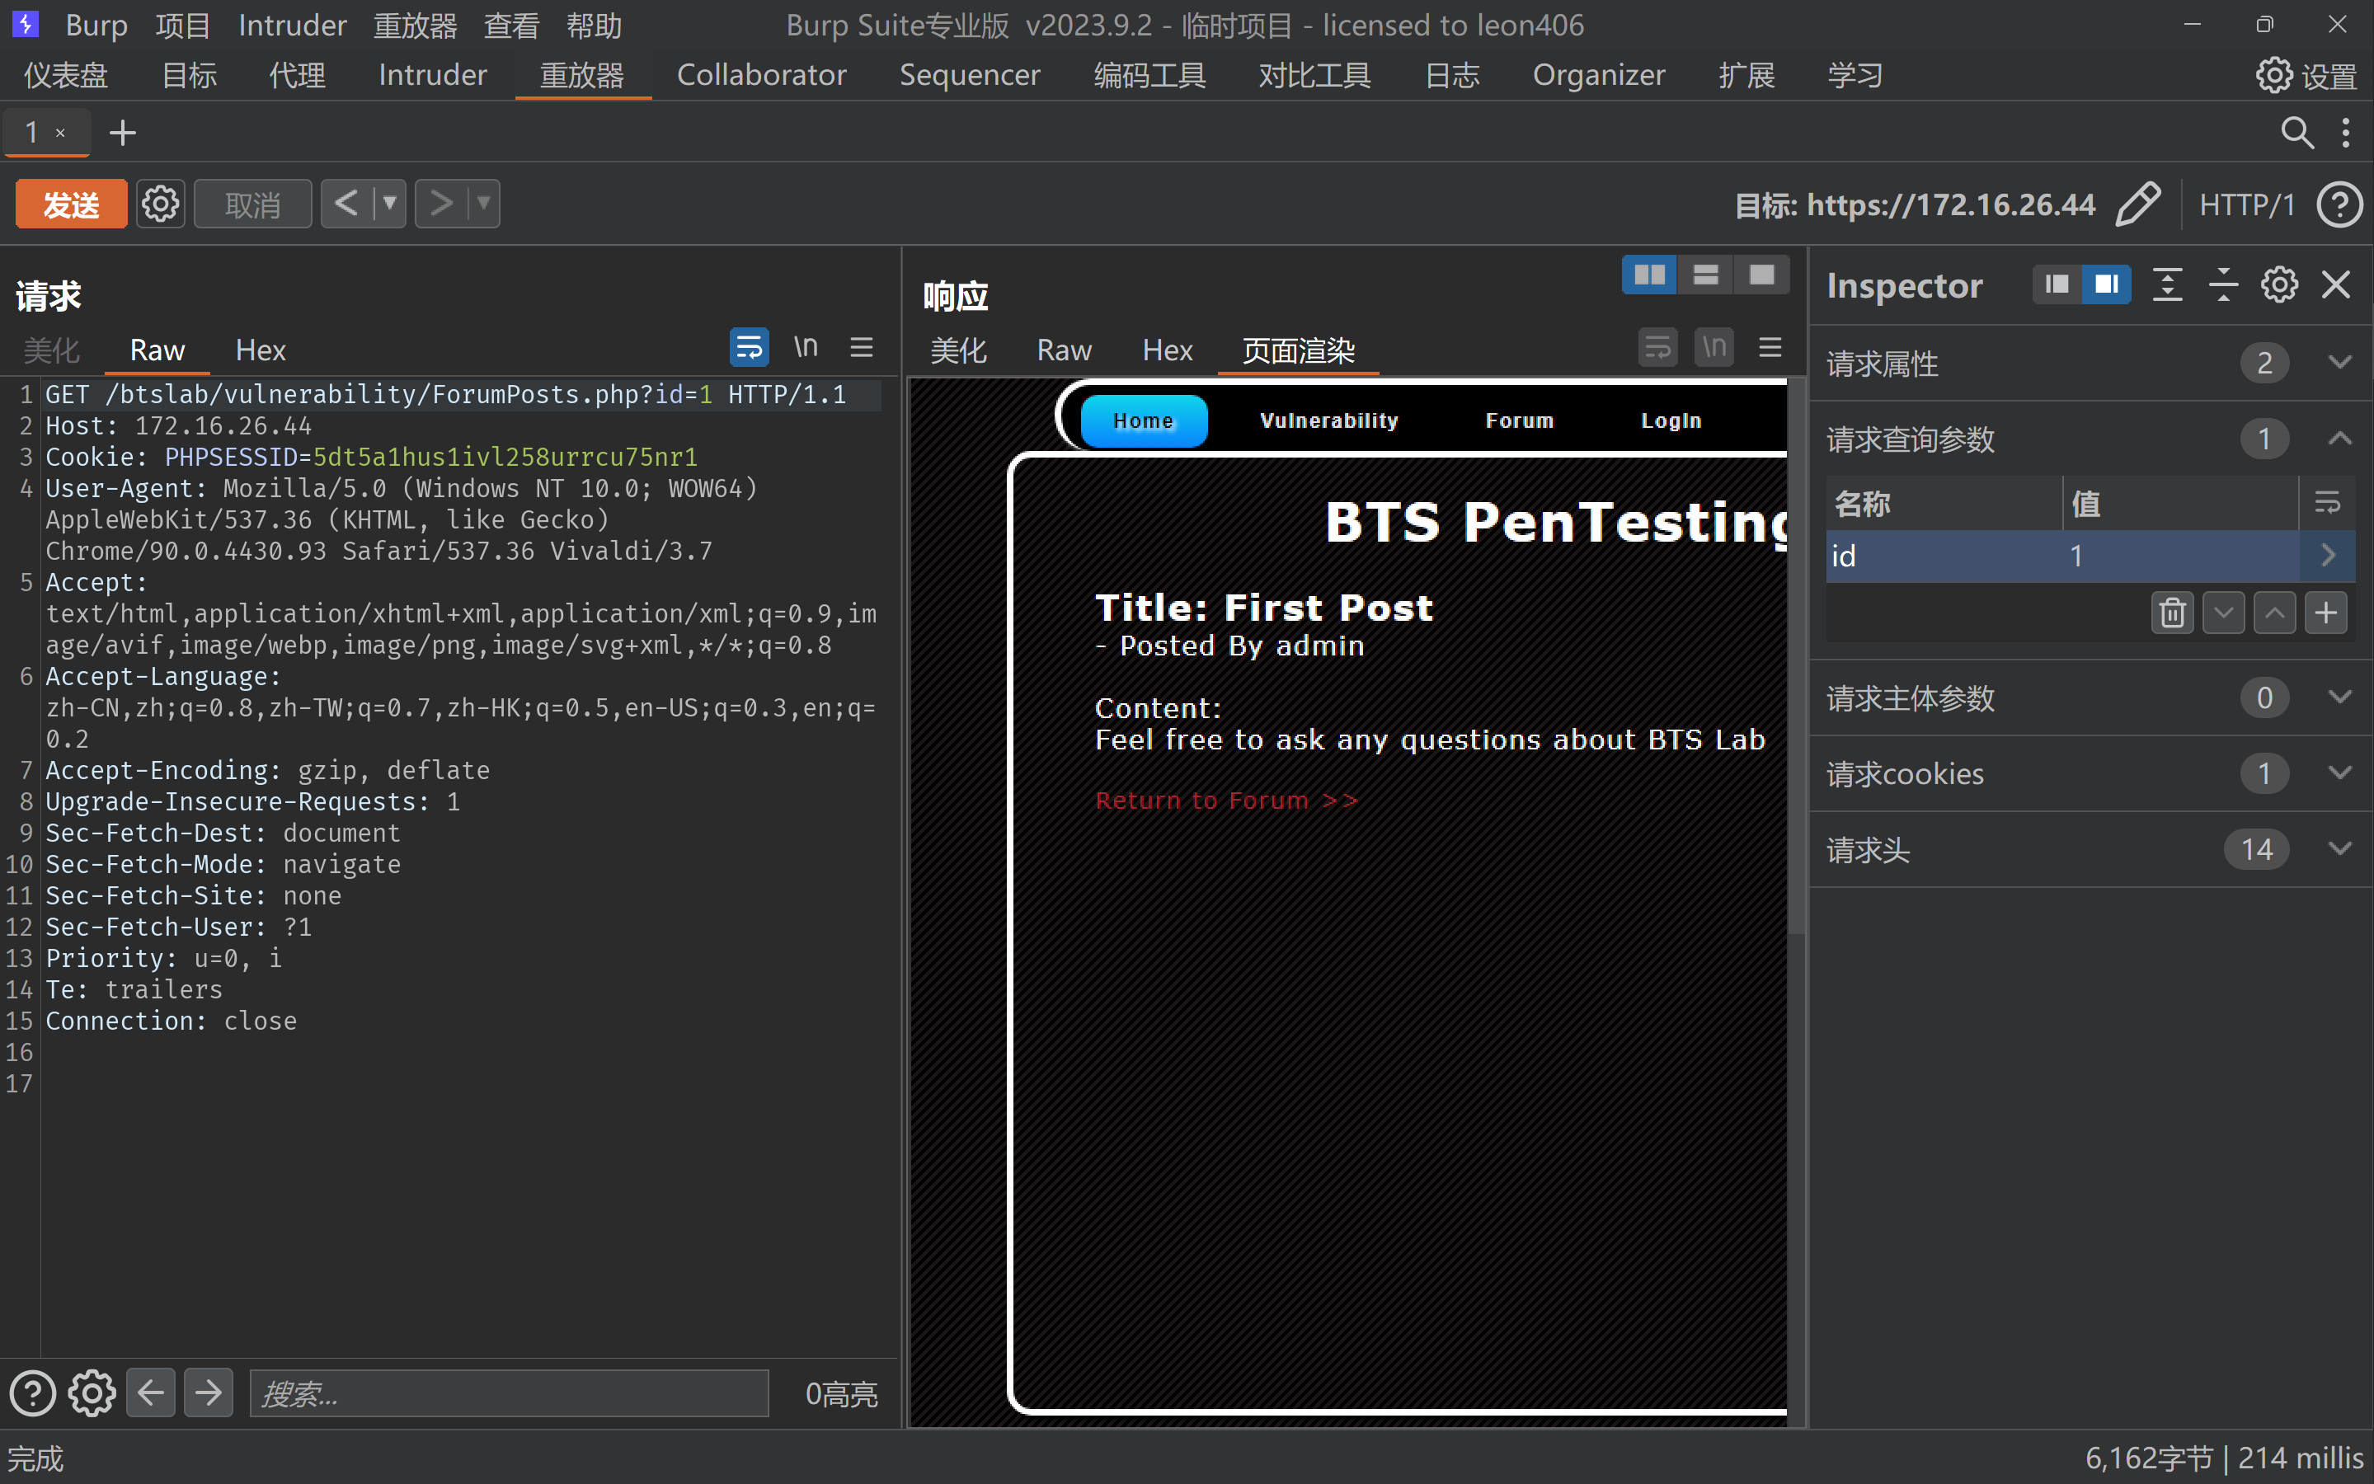Image resolution: width=2374 pixels, height=1484 pixels.
Task: Add a new query parameter with the plus icon
Action: 2325,613
